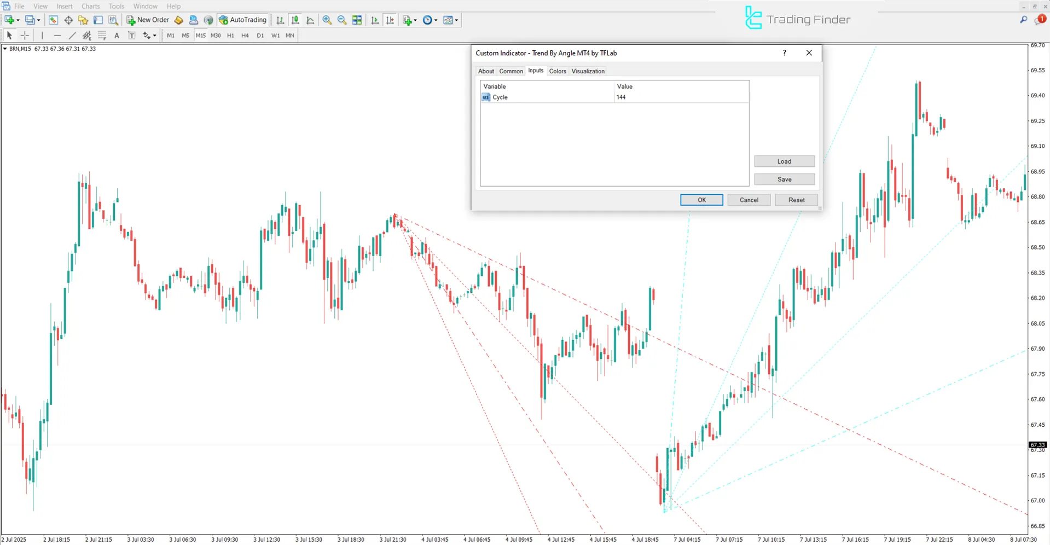The width and height of the screenshot is (1050, 545).
Task: Select the Crosshair tool
Action: tap(25, 35)
